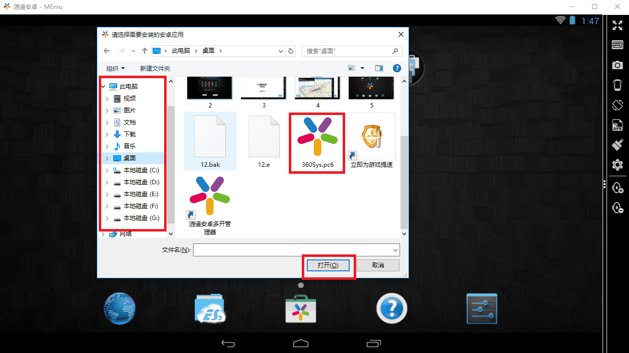Click the 搜索"桌面" search box

point(352,51)
